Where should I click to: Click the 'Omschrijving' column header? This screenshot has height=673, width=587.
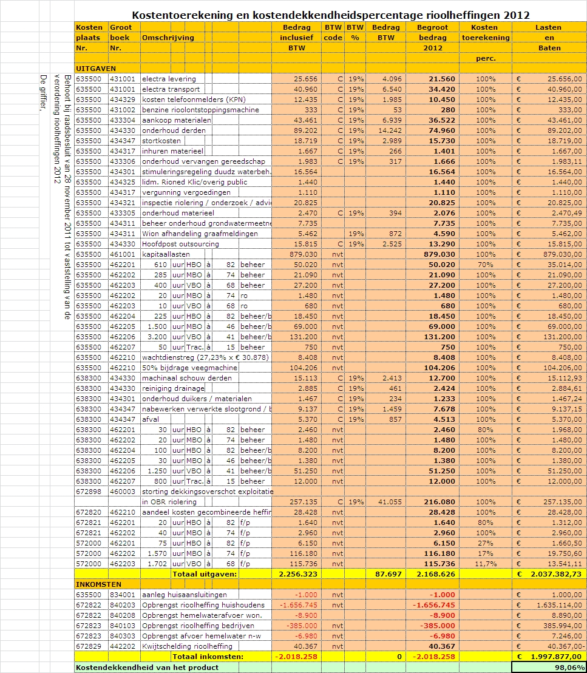click(x=168, y=38)
